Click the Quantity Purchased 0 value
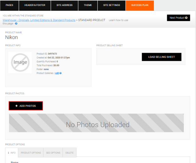 pos(57,62)
